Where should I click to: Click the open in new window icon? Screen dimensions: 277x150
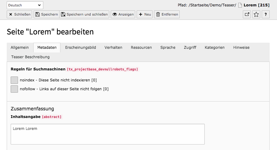(247, 14)
